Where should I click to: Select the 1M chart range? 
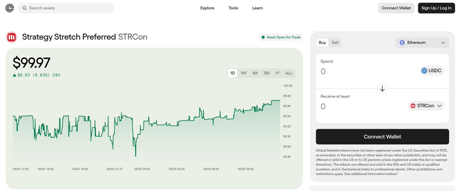click(255, 73)
